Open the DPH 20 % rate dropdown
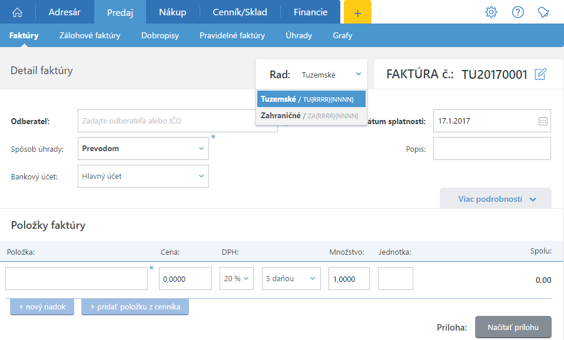564x340 pixels. [236, 279]
